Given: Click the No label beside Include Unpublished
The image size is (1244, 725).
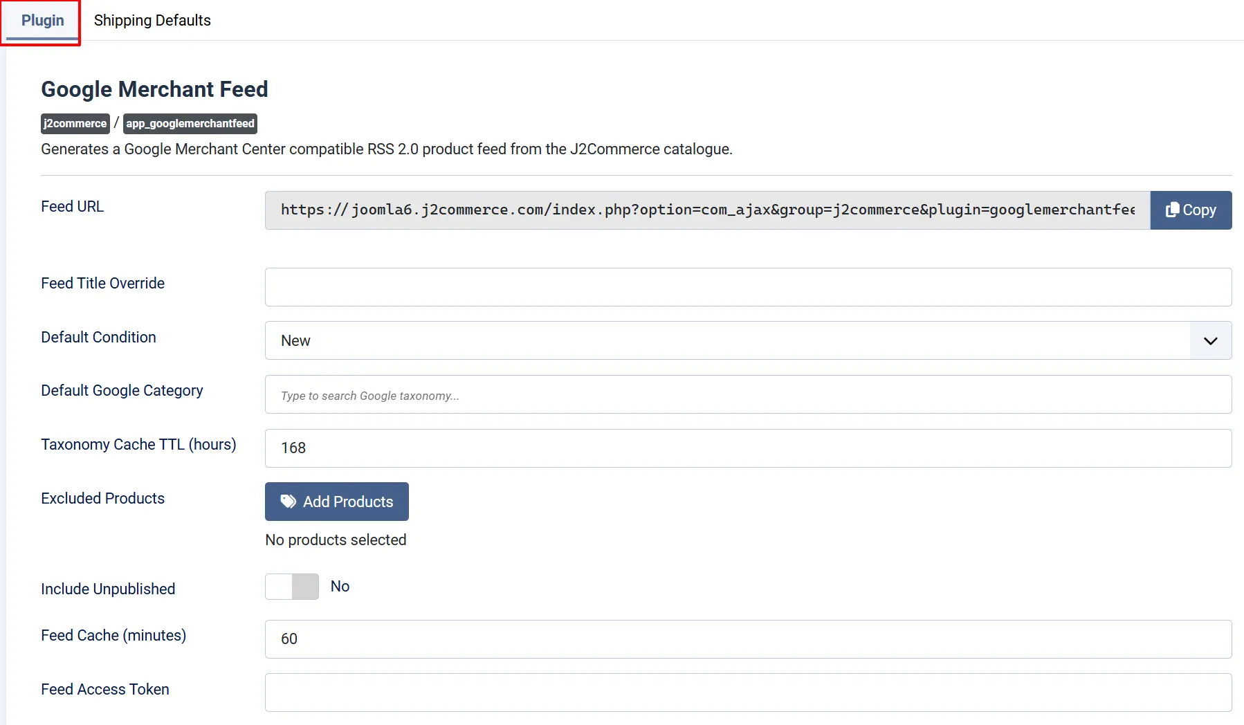Looking at the screenshot, I should pos(340,587).
